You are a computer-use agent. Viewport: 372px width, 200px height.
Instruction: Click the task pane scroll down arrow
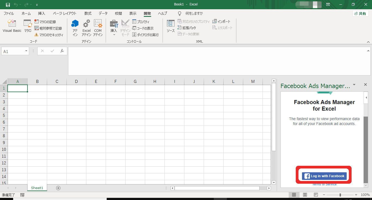point(366,185)
